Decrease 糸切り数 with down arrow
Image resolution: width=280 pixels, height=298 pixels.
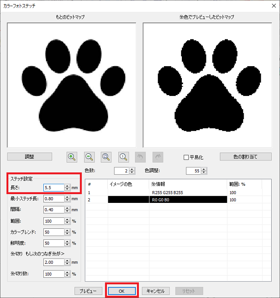tap(67, 275)
